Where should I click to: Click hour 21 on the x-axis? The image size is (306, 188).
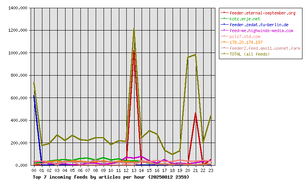pyautogui.click(x=195, y=170)
